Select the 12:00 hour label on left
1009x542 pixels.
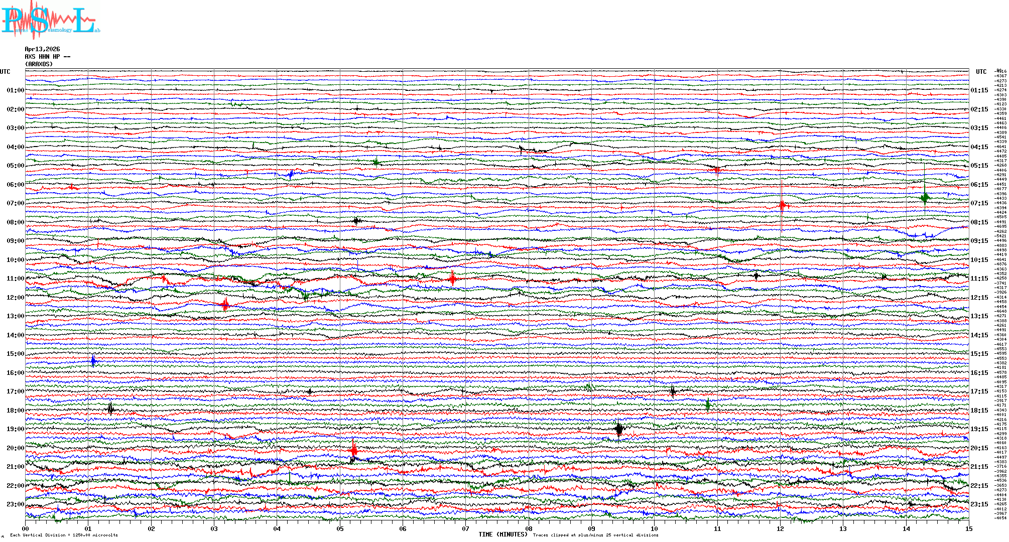[x=15, y=298]
